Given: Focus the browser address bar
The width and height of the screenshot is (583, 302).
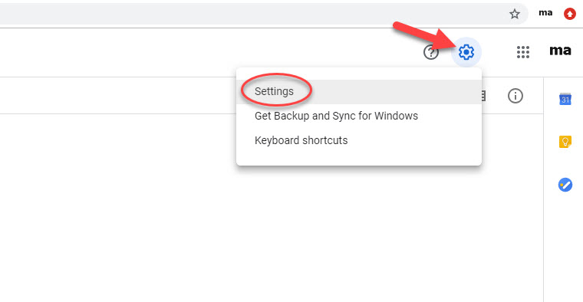Looking at the screenshot, I should tap(253, 14).
